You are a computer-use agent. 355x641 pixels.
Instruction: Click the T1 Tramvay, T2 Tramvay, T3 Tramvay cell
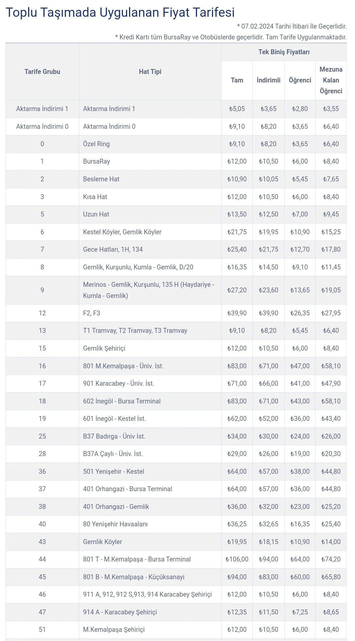[x=135, y=331]
